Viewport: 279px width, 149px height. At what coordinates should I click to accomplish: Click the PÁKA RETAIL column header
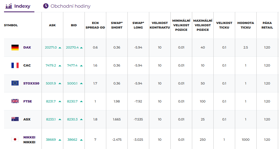pos(267,25)
